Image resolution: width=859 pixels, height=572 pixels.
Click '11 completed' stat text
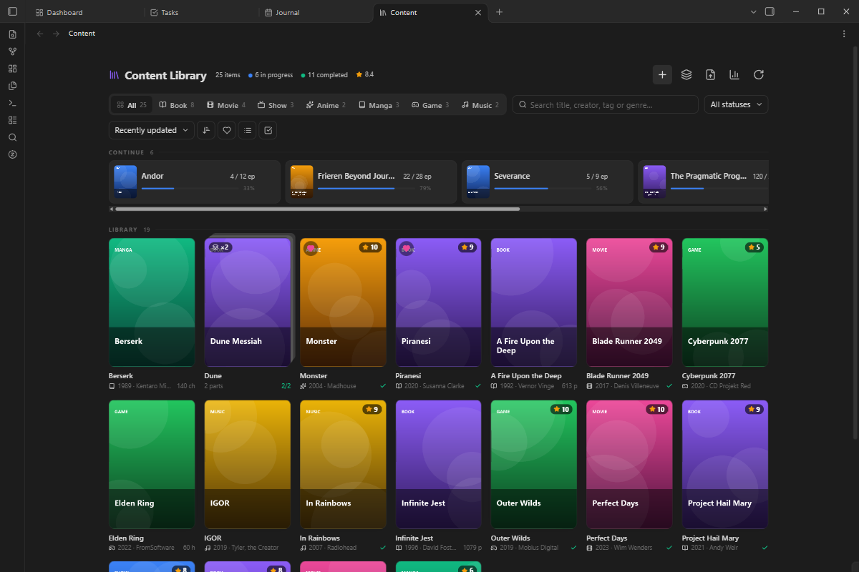(328, 75)
